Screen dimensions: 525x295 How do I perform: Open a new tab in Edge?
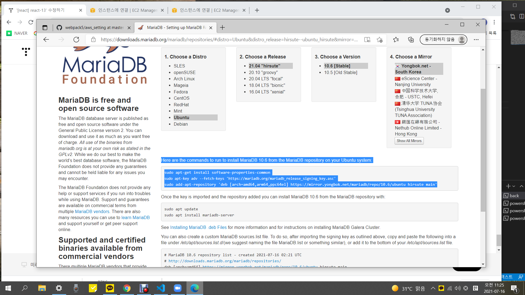pos(222,28)
